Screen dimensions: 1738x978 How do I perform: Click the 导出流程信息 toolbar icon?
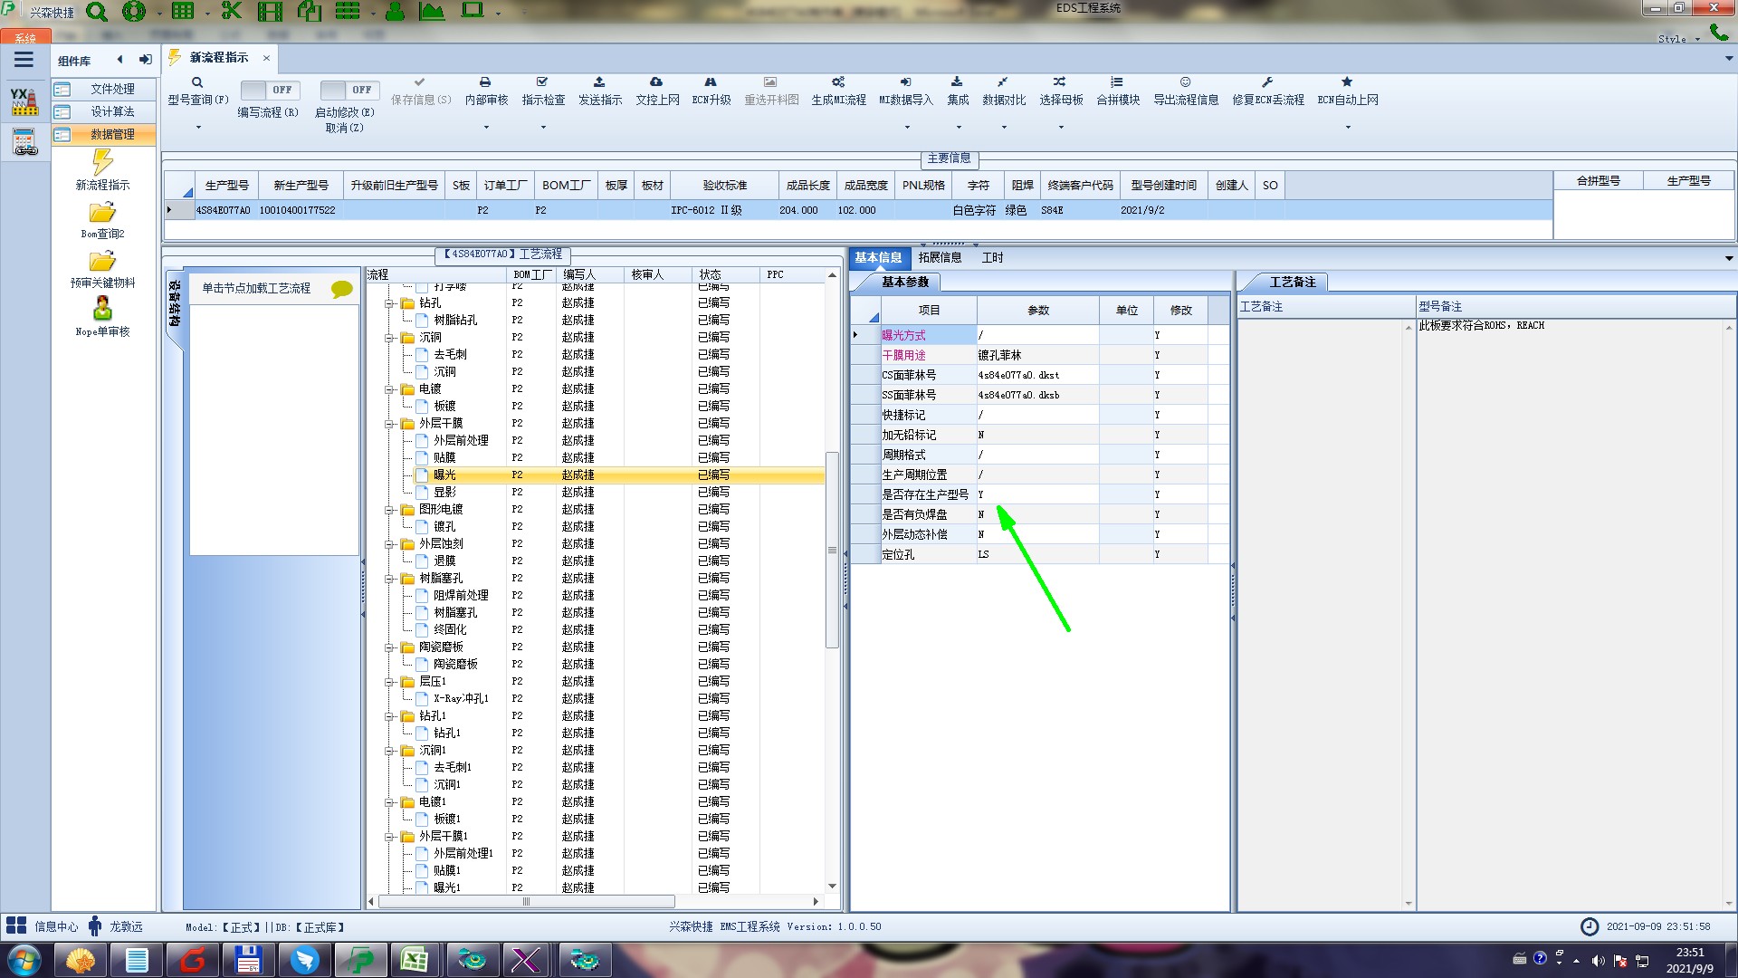(1185, 82)
